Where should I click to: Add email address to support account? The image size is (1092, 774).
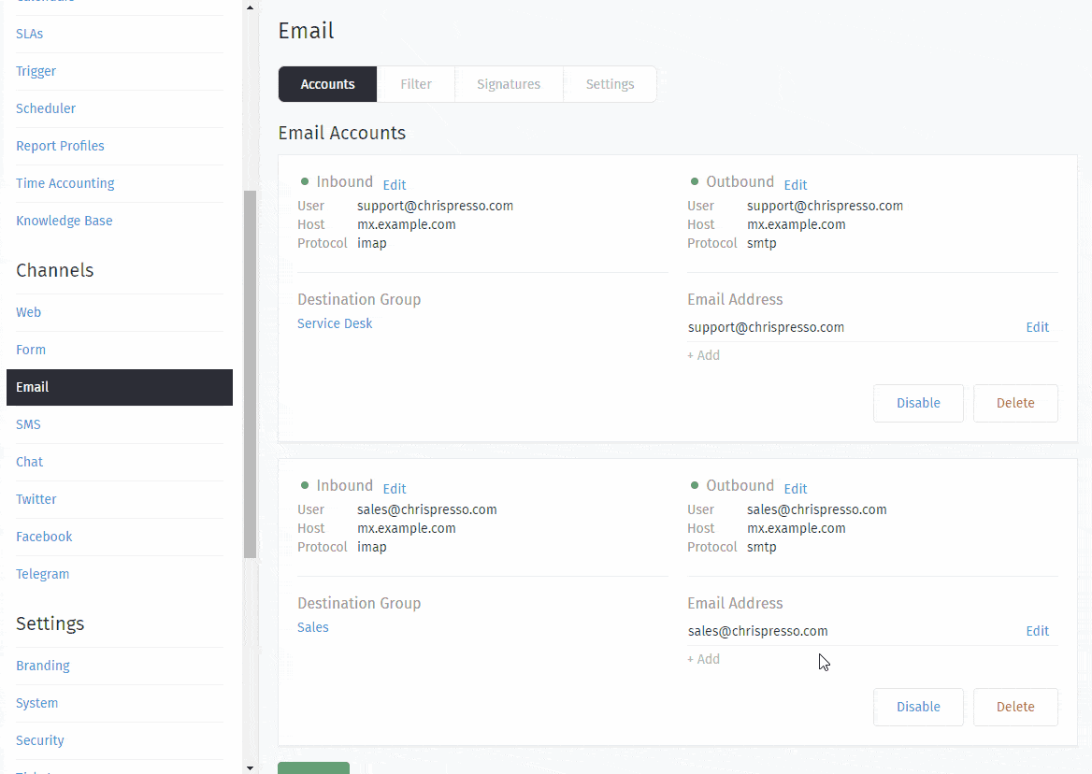pyautogui.click(x=703, y=355)
